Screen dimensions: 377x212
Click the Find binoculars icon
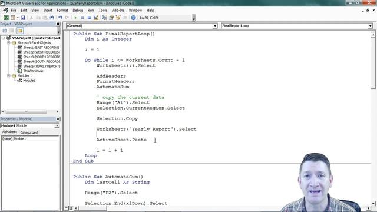pos(52,18)
